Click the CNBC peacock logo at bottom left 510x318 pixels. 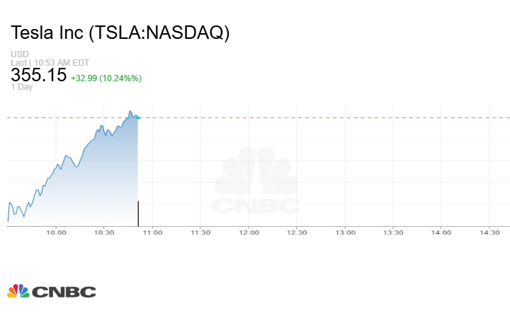tap(18, 291)
